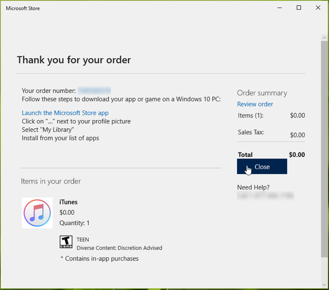
Task: Click the iTunes item name
Action: coord(68,202)
